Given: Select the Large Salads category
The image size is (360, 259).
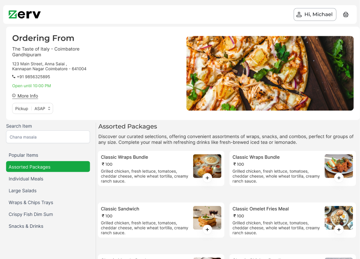Looking at the screenshot, I should click(x=22, y=190).
